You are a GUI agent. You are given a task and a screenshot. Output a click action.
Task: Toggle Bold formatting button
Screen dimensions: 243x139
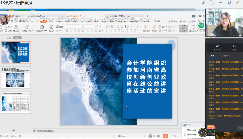point(67,31)
